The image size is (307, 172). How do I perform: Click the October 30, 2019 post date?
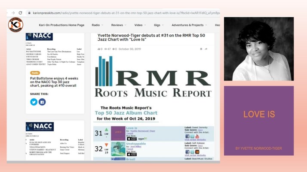pos(129,49)
